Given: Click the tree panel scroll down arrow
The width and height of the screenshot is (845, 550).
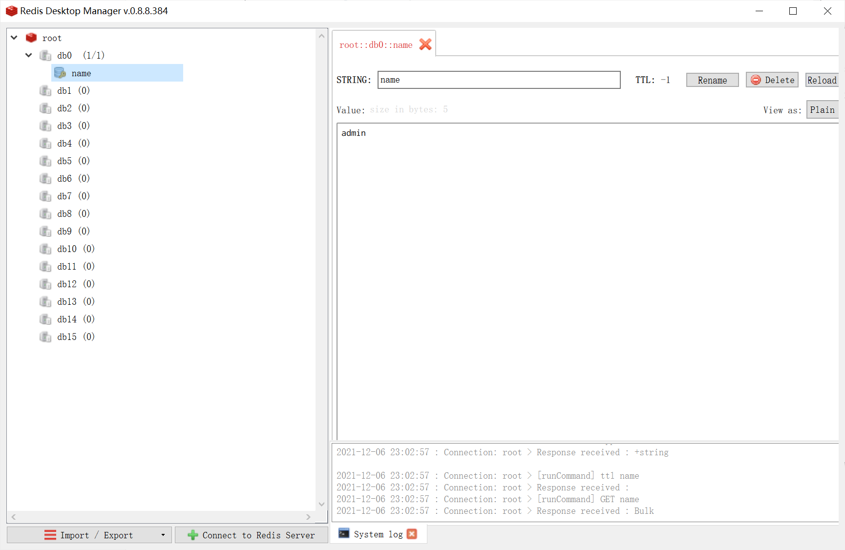Looking at the screenshot, I should [321, 504].
